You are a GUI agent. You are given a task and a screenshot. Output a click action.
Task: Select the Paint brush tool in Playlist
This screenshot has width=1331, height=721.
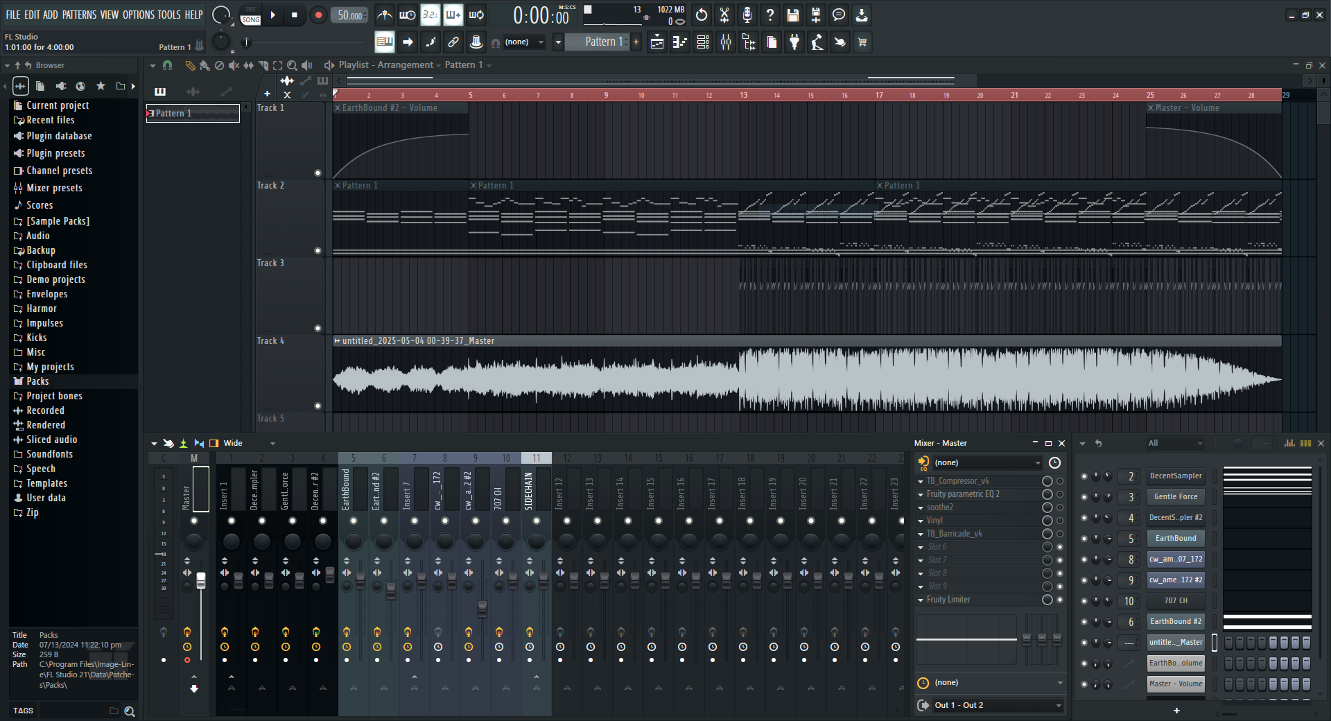click(205, 65)
